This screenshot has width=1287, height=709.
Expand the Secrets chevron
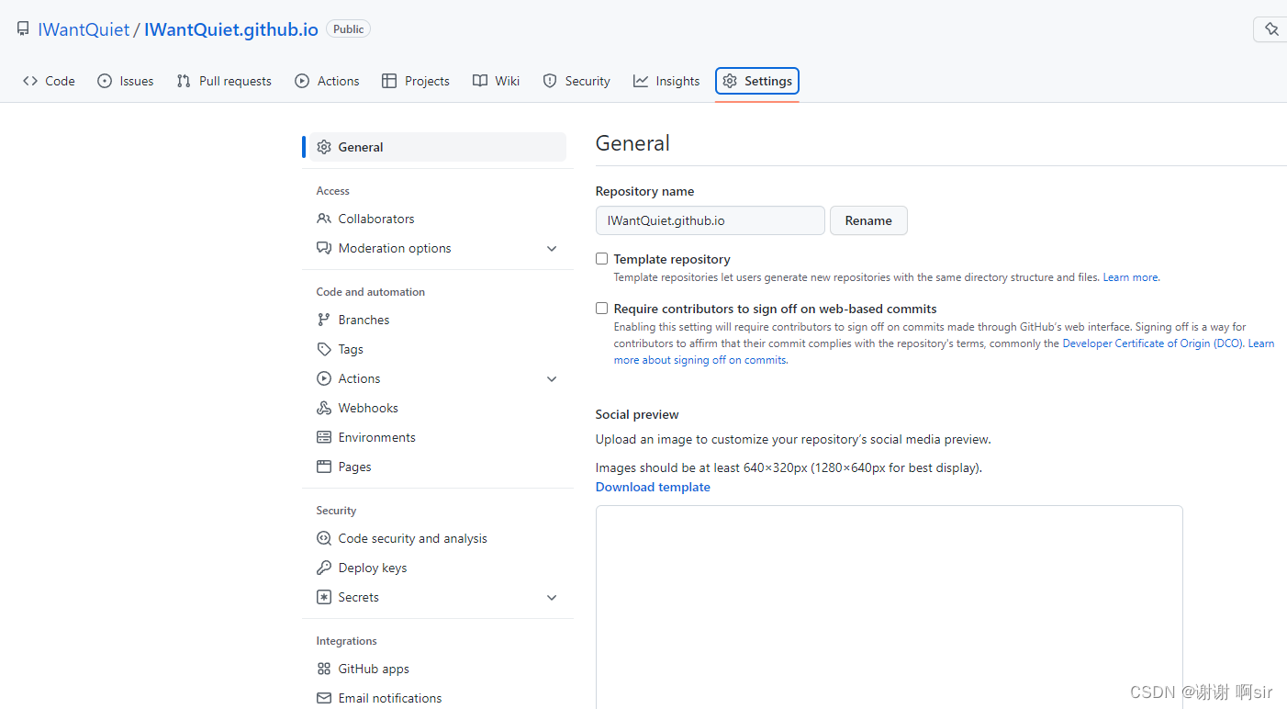point(552,597)
